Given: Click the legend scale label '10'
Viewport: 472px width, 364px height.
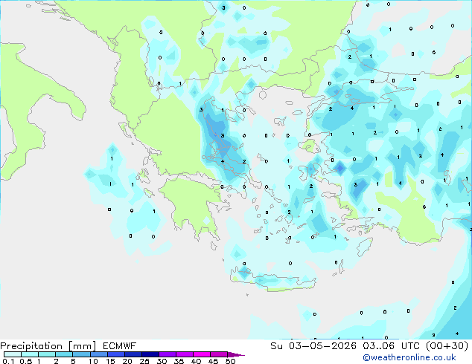Looking at the screenshot, I should tap(93, 361).
